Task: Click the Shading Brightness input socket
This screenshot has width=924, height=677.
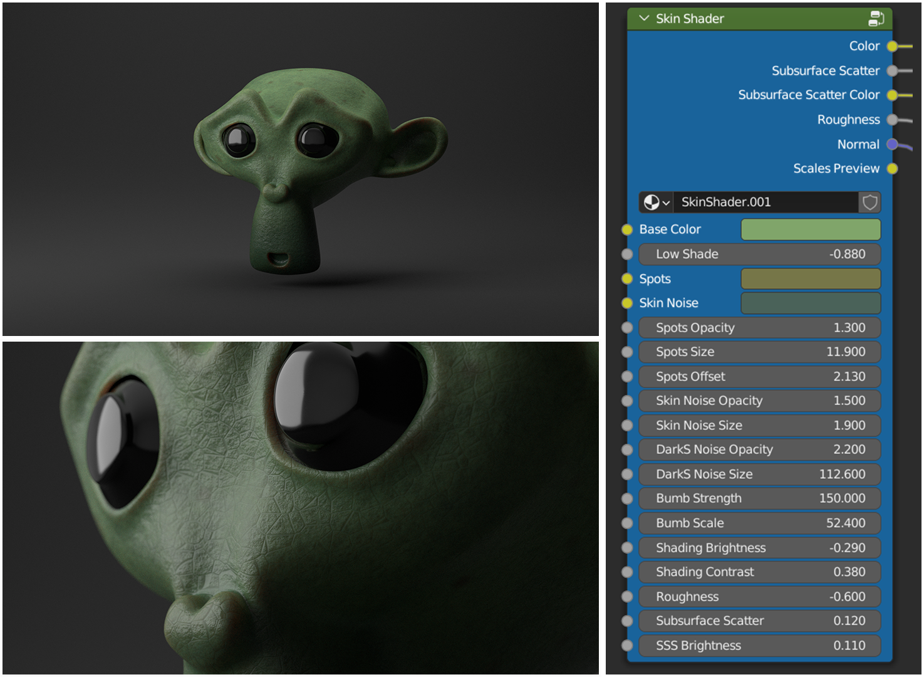Action: (x=627, y=548)
